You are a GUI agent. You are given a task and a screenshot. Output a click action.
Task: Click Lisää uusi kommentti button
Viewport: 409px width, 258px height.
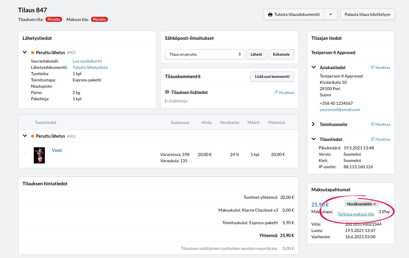[272, 76]
